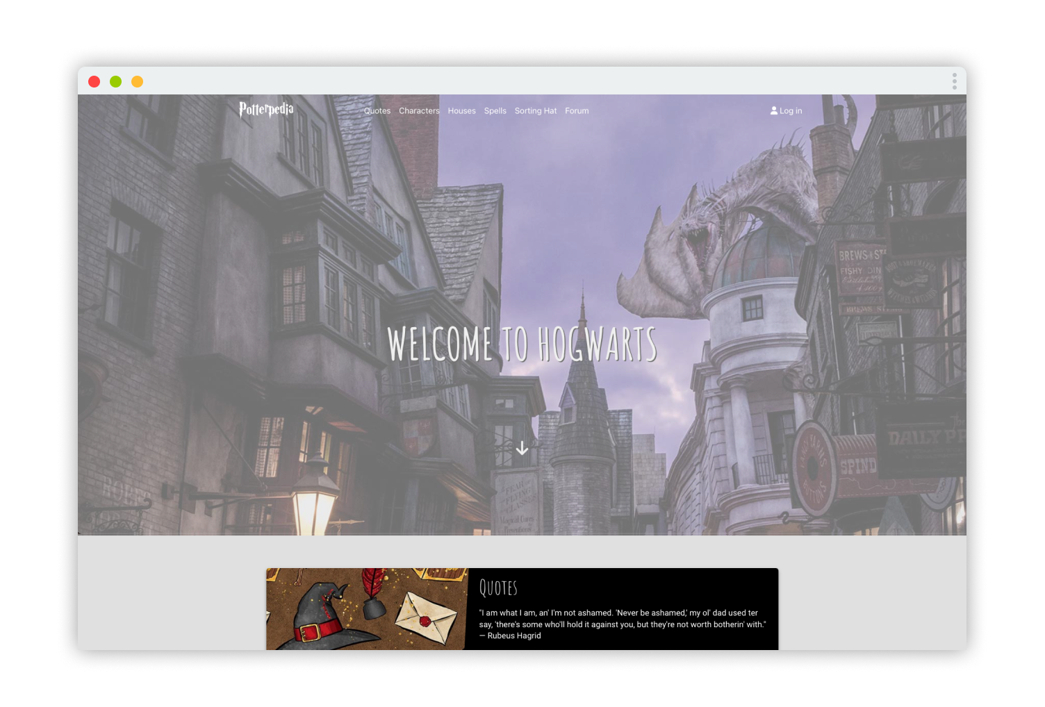The width and height of the screenshot is (1045, 707).
Task: Click the yellow window dot
Action: tap(138, 81)
